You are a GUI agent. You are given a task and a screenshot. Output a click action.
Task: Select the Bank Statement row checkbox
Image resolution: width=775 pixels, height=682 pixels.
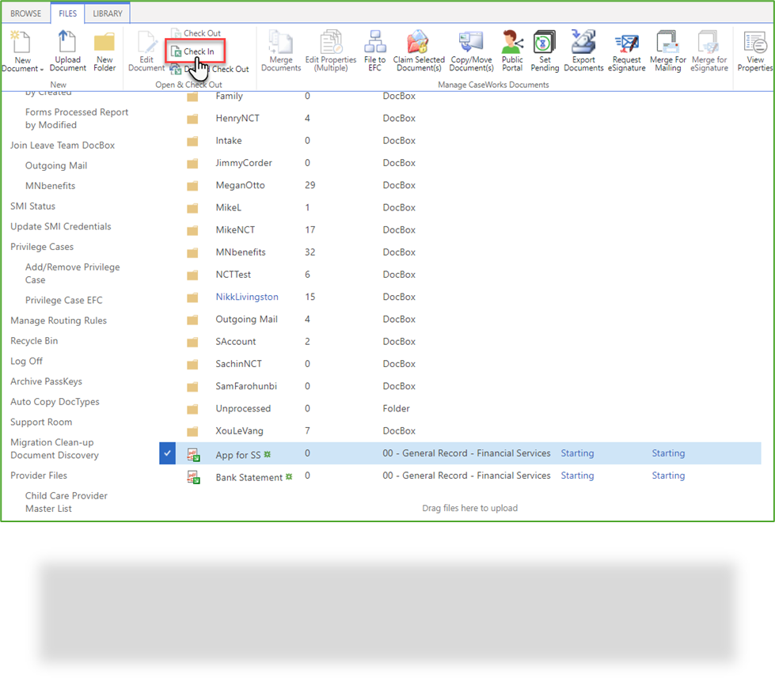pyautogui.click(x=167, y=476)
